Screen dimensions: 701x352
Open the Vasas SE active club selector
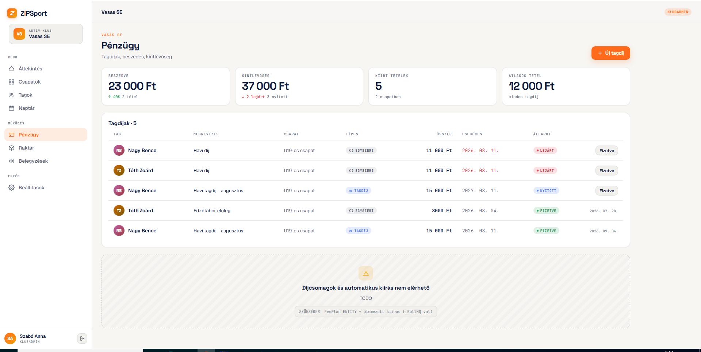click(46, 34)
